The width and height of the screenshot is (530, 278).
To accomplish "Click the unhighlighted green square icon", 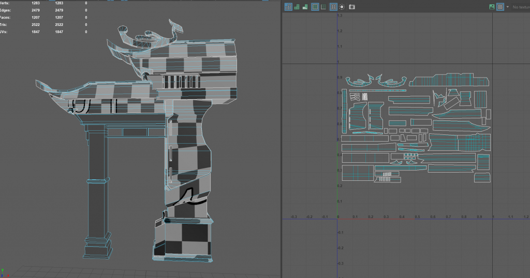I will pos(323,7).
